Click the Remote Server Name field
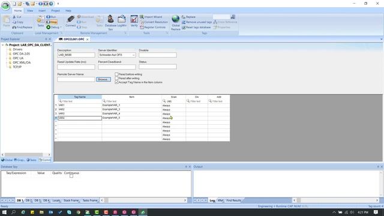This screenshot has width=384, height=216. pos(76,79)
